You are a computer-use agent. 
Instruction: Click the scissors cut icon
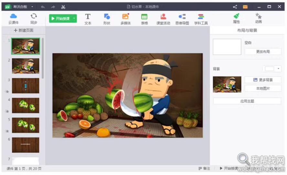coord(63,7)
